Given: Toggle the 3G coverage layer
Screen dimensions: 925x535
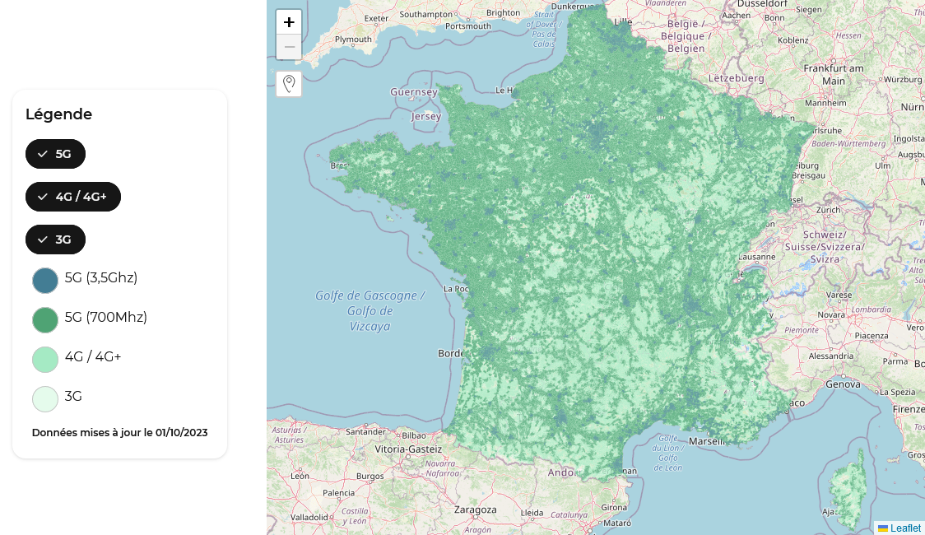Looking at the screenshot, I should click(x=55, y=240).
